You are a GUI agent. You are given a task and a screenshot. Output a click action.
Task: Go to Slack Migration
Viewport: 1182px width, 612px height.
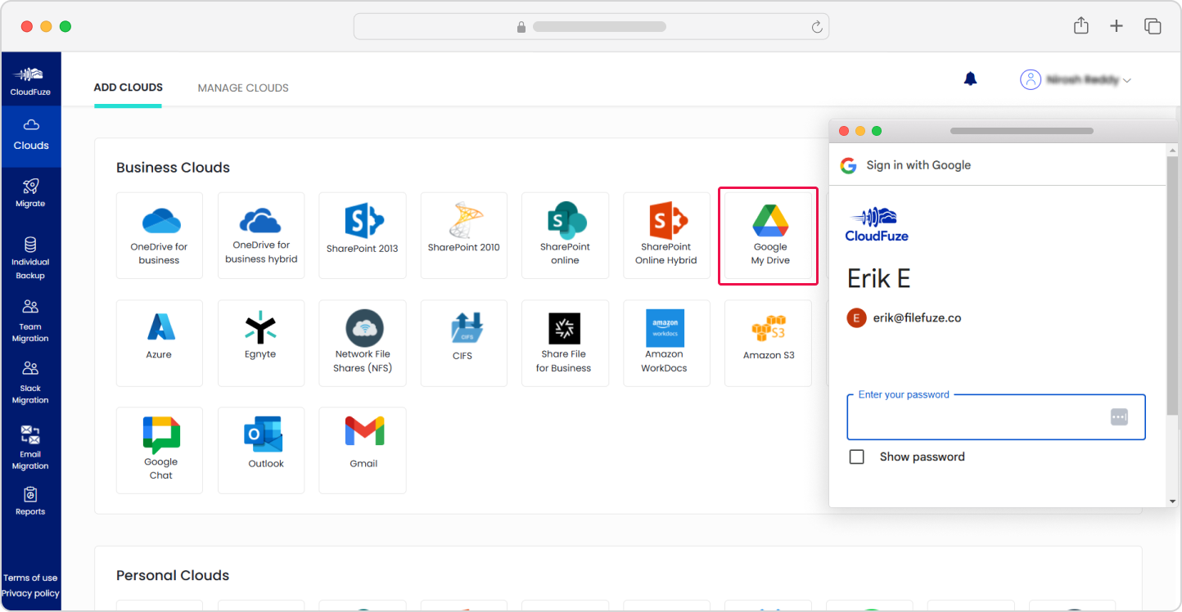(x=30, y=383)
